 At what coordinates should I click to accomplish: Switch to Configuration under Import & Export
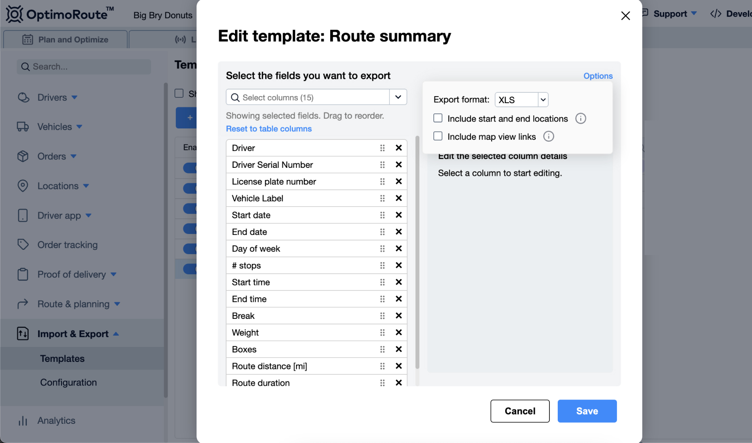68,382
